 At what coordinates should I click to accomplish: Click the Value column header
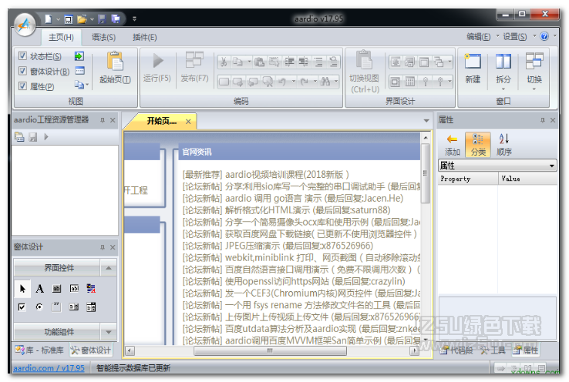pos(527,179)
